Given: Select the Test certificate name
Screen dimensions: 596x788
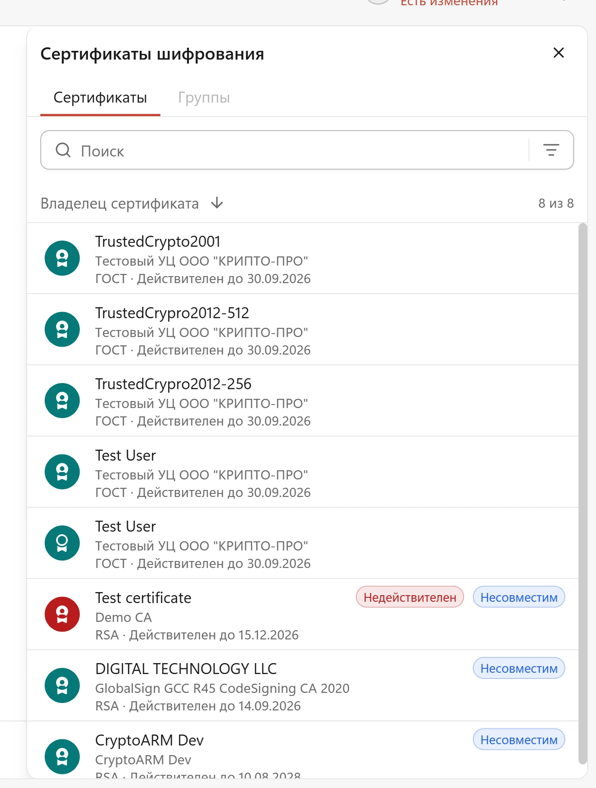Looking at the screenshot, I should (x=143, y=598).
